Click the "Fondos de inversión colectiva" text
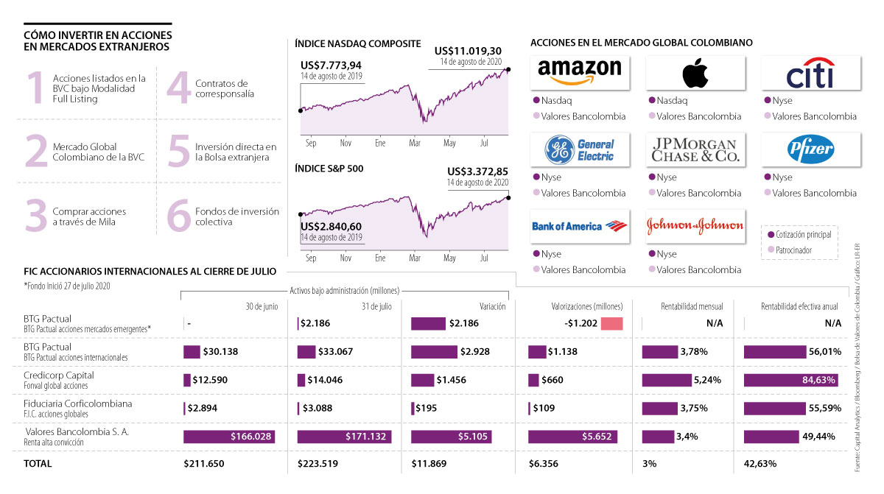The height and width of the screenshot is (494, 884). (x=236, y=216)
